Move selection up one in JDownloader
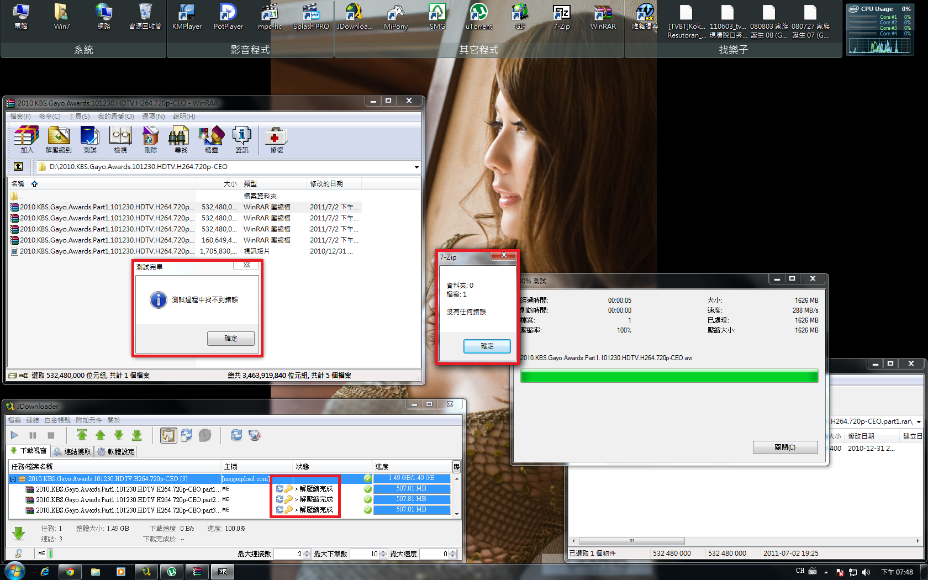Screen dimensions: 928x580 (x=100, y=435)
